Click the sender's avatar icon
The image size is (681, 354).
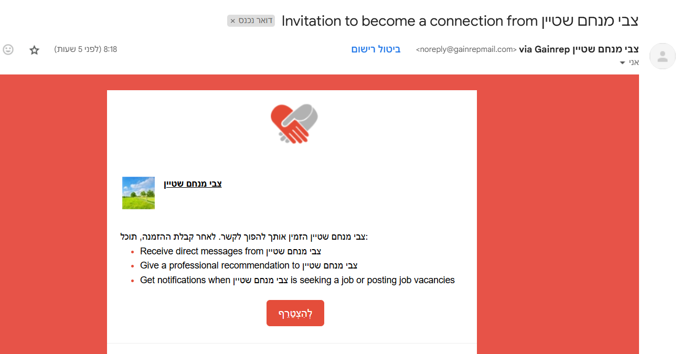point(662,56)
